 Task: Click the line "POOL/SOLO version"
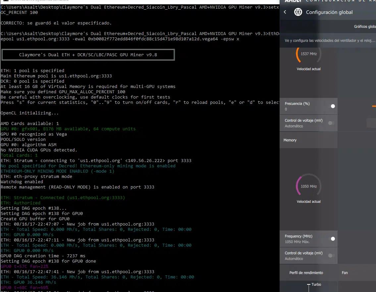(x=23, y=139)
